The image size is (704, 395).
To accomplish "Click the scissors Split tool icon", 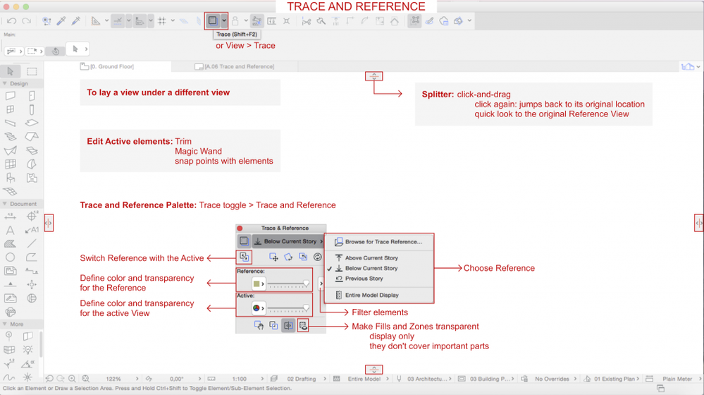I will [307, 20].
